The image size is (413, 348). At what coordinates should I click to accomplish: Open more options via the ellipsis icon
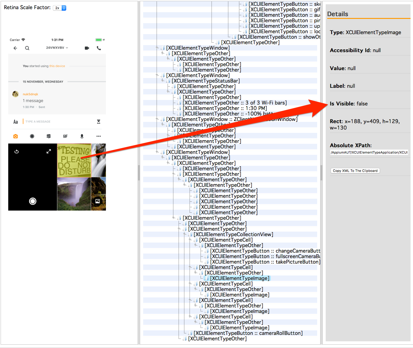tap(98, 136)
